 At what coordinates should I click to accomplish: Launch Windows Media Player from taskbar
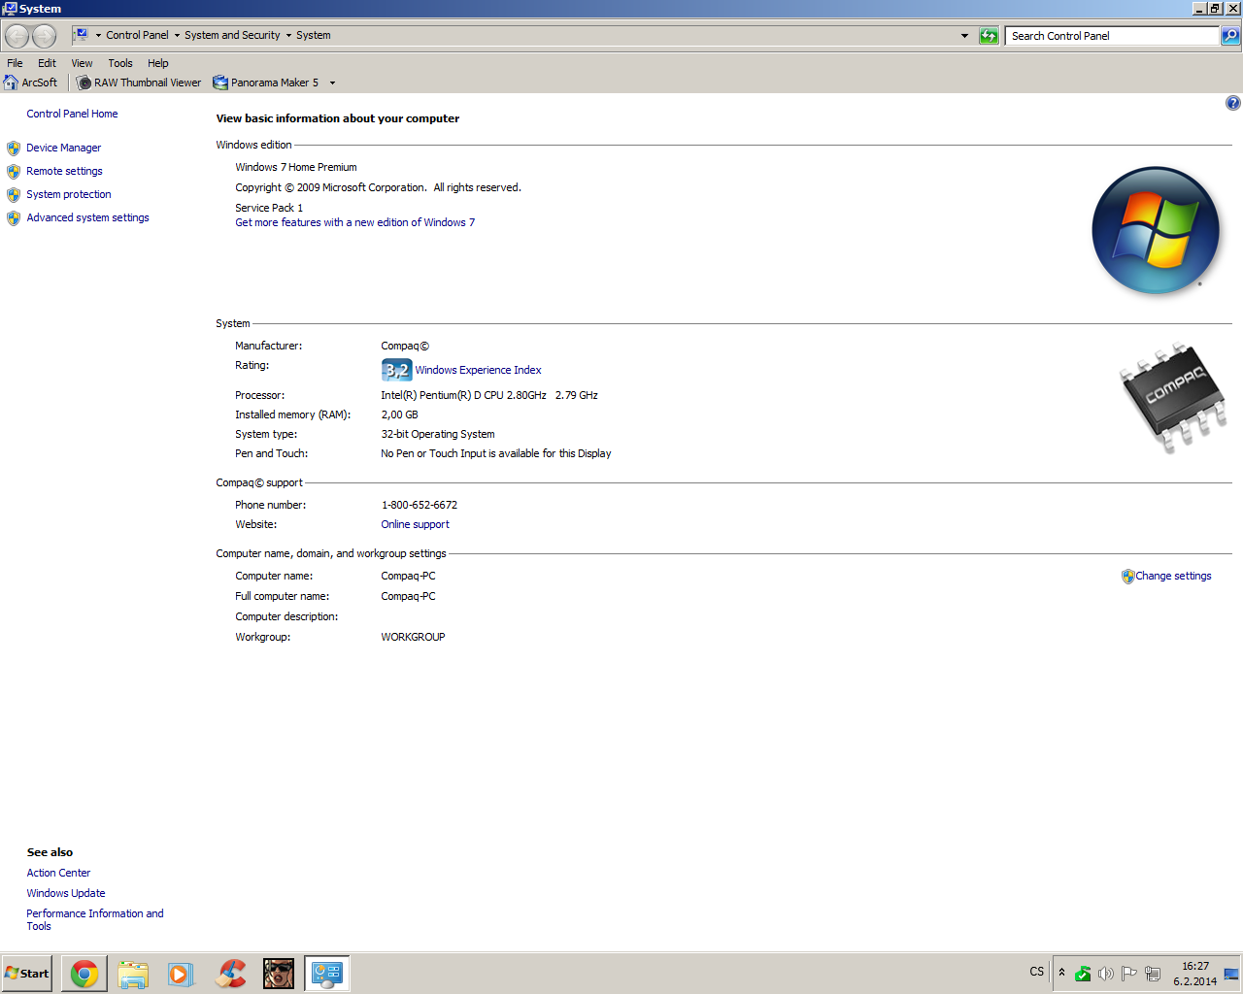(x=181, y=974)
